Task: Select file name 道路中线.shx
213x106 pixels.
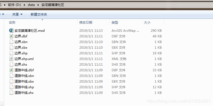Action: tap(24, 93)
